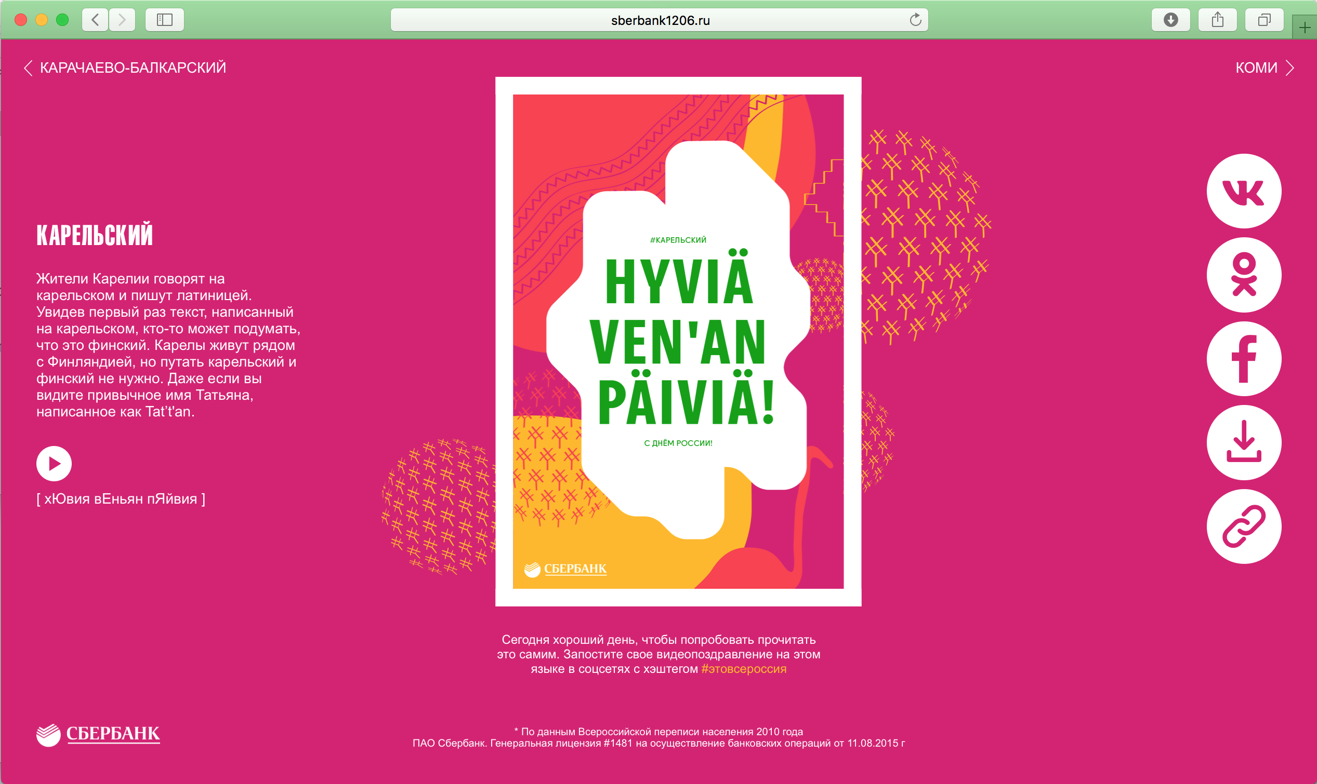Click the Safari share icon

[x=1218, y=20]
